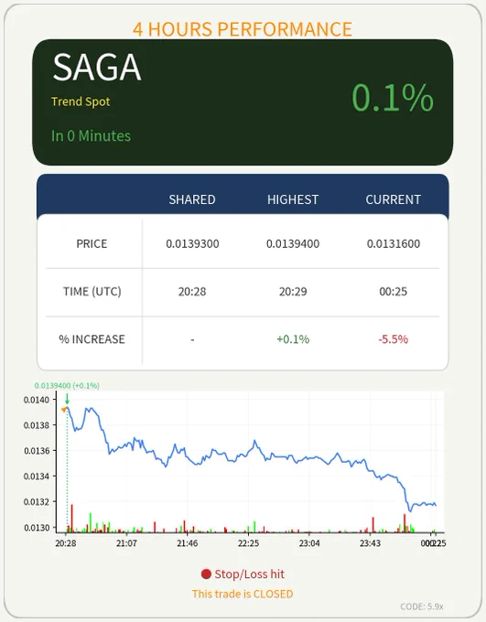Click the This trade is CLOSED text
Viewport: 486px width, 622px height.
243,594
